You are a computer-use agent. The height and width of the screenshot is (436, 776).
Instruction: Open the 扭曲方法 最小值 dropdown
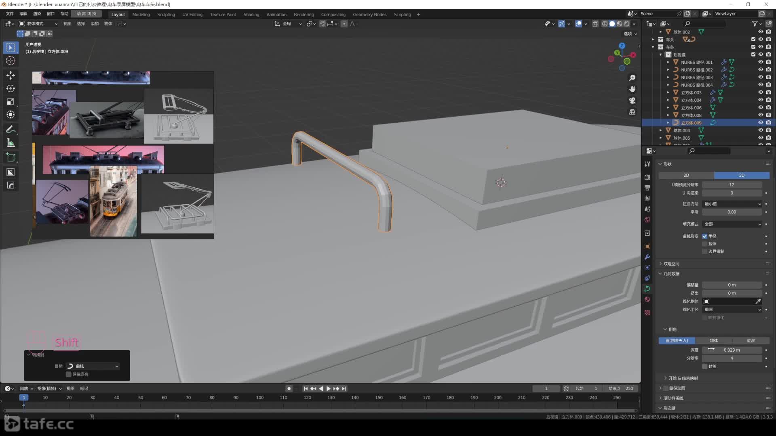pos(732,204)
